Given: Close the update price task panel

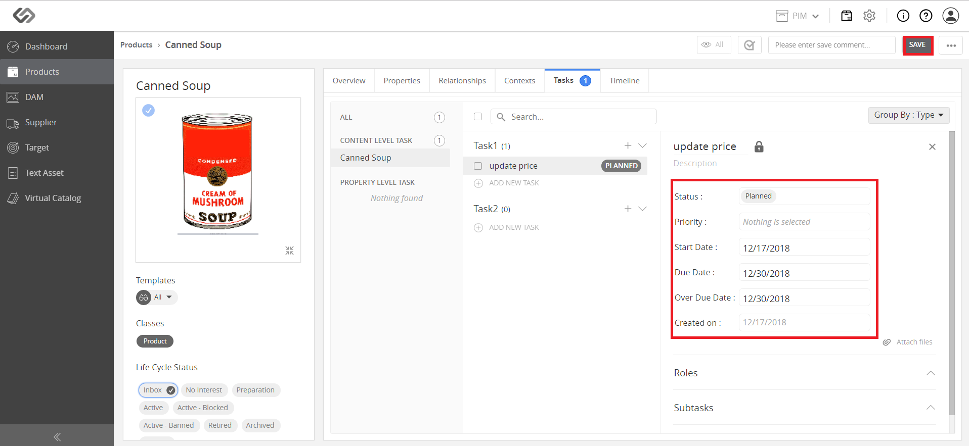Looking at the screenshot, I should point(932,146).
